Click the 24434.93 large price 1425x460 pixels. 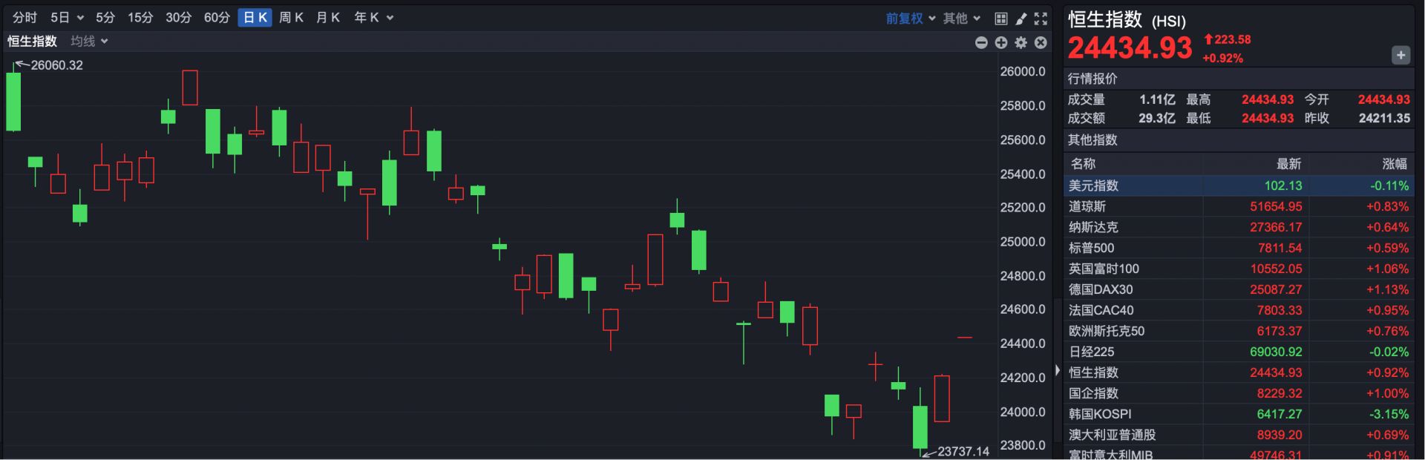[x=1130, y=48]
